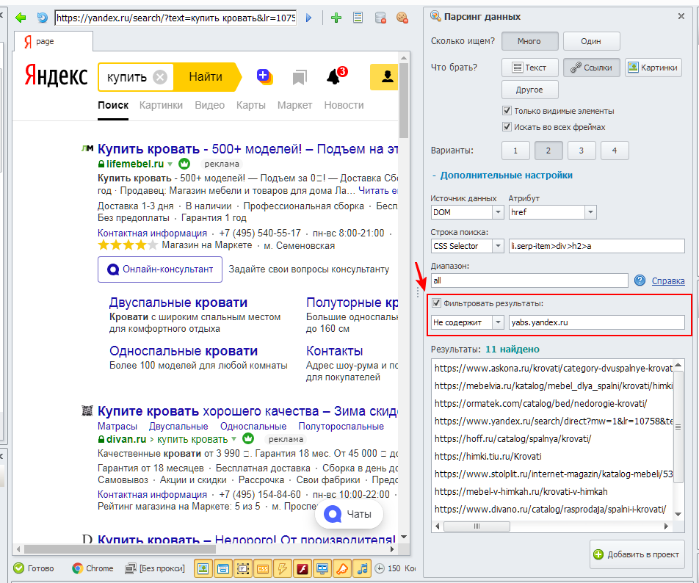Open Источник данных DOM dropdown
Screen dimensions: 699x583
coord(498,212)
